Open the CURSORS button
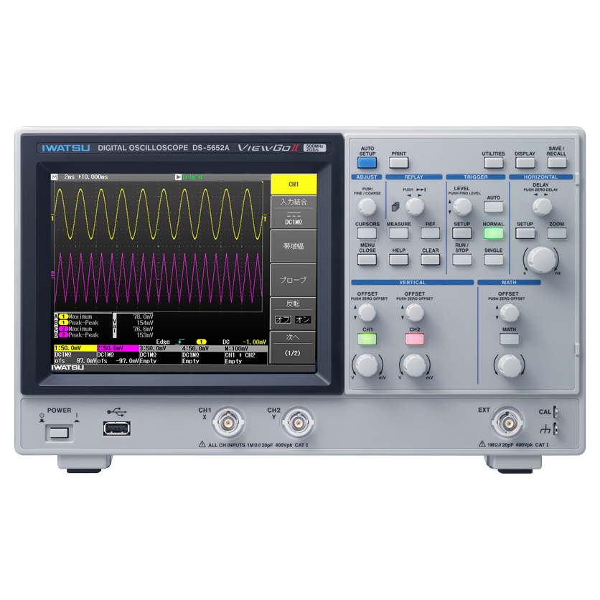 pos(367,233)
